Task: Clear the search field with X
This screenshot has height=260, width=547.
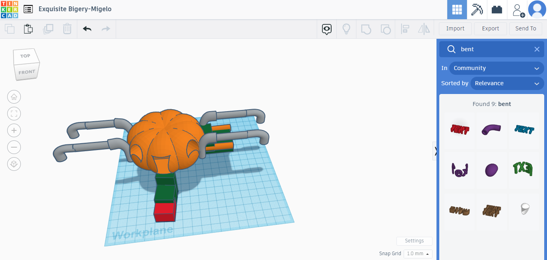Action: pyautogui.click(x=537, y=49)
